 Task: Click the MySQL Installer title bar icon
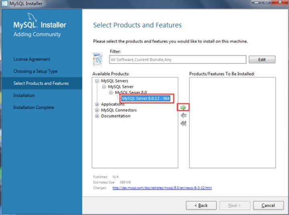point(4,4)
